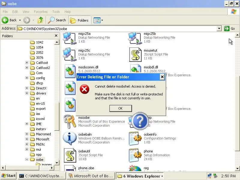The height and width of the screenshot is (180, 240).
Task: Select the oobebaln info balloon icon
Action: pyautogui.click(x=70, y=138)
